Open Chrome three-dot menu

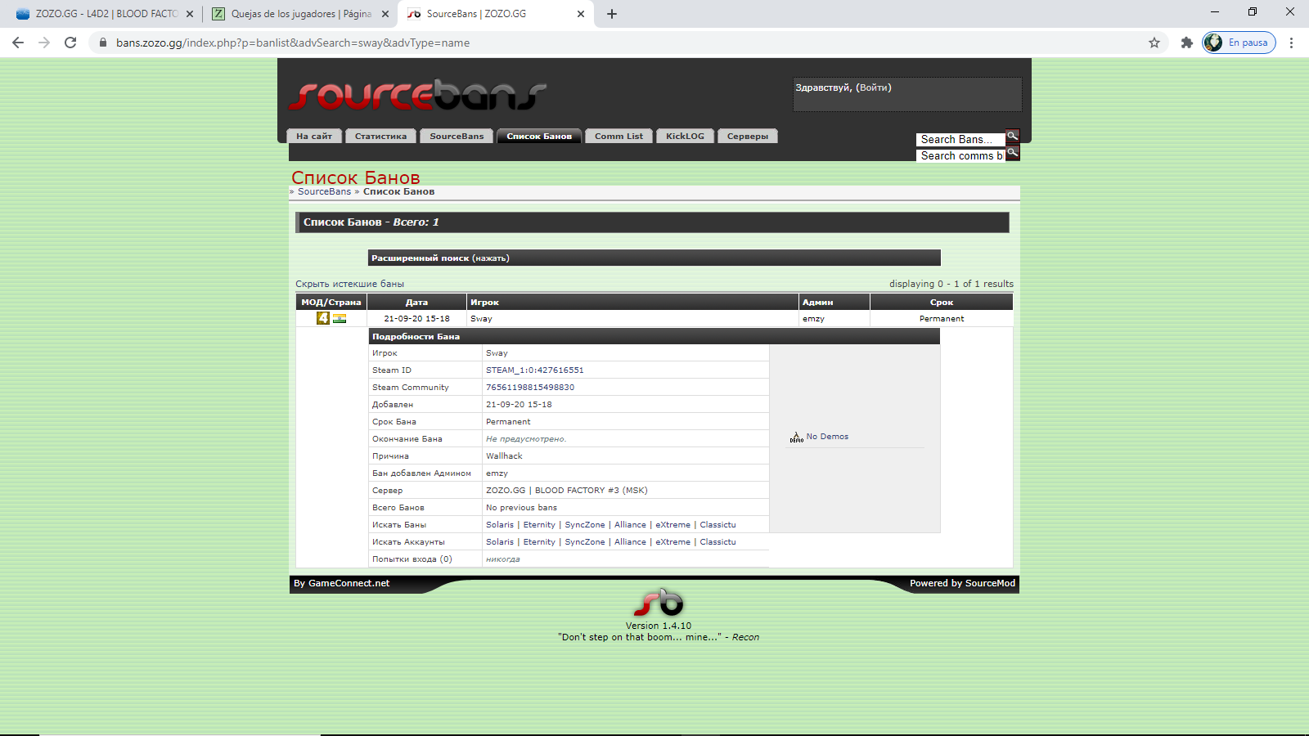click(1292, 43)
